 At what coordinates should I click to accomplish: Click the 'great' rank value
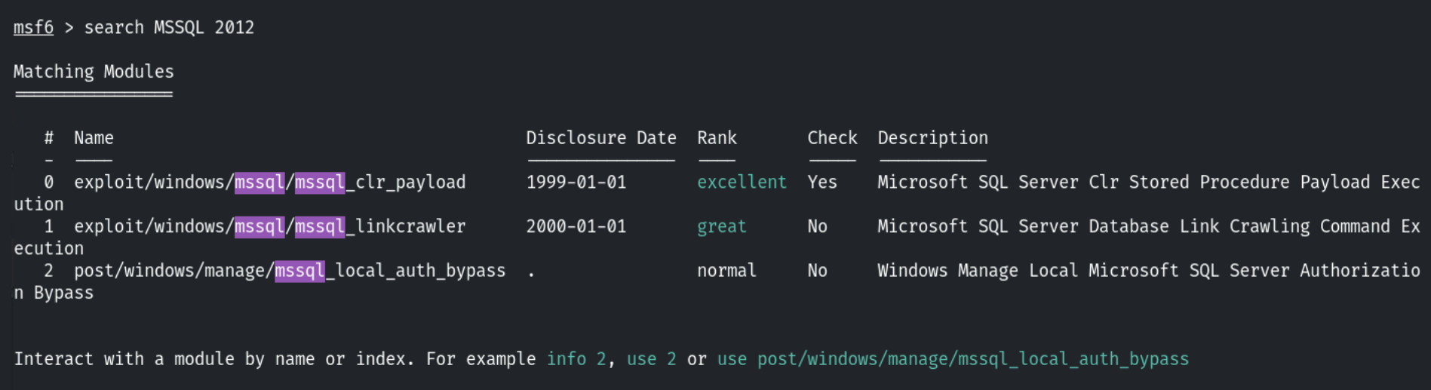coord(722,226)
